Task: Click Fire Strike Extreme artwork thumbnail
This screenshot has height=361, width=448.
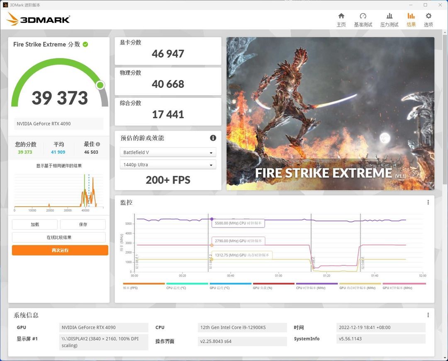Action: (x=330, y=114)
